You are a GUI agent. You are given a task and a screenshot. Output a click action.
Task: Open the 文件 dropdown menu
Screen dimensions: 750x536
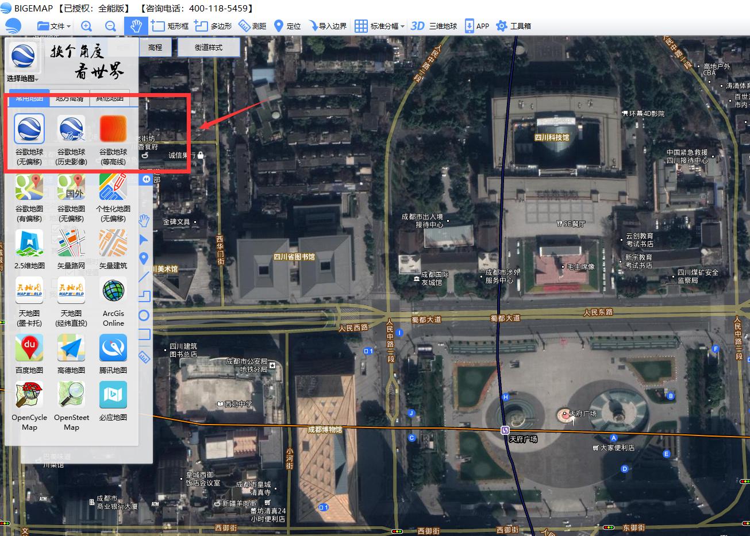(54, 26)
